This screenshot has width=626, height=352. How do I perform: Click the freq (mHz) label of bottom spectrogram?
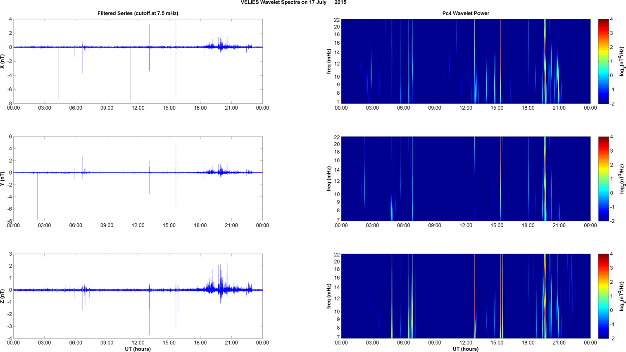[x=329, y=296]
